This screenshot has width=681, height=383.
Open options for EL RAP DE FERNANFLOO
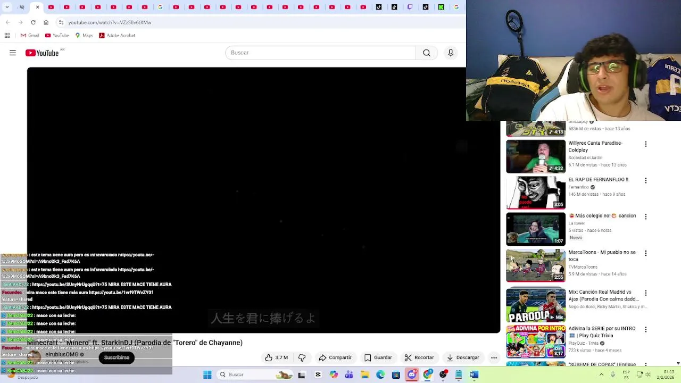pos(646,180)
